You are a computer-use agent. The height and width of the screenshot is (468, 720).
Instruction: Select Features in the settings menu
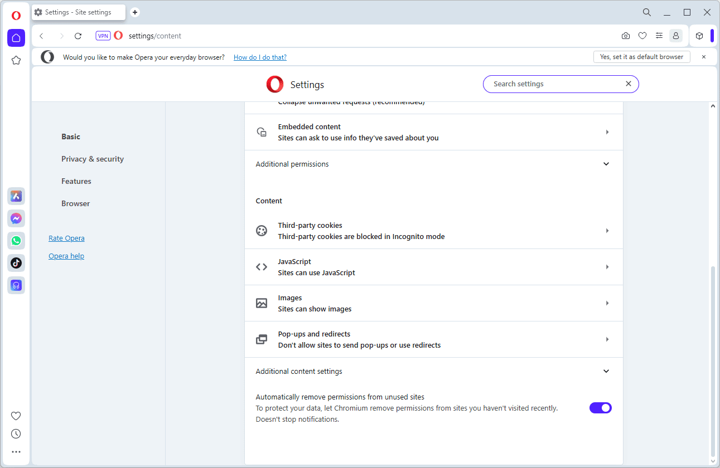pos(76,181)
